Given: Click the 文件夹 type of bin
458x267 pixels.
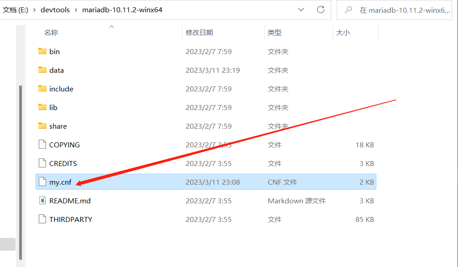Looking at the screenshot, I should point(278,51).
